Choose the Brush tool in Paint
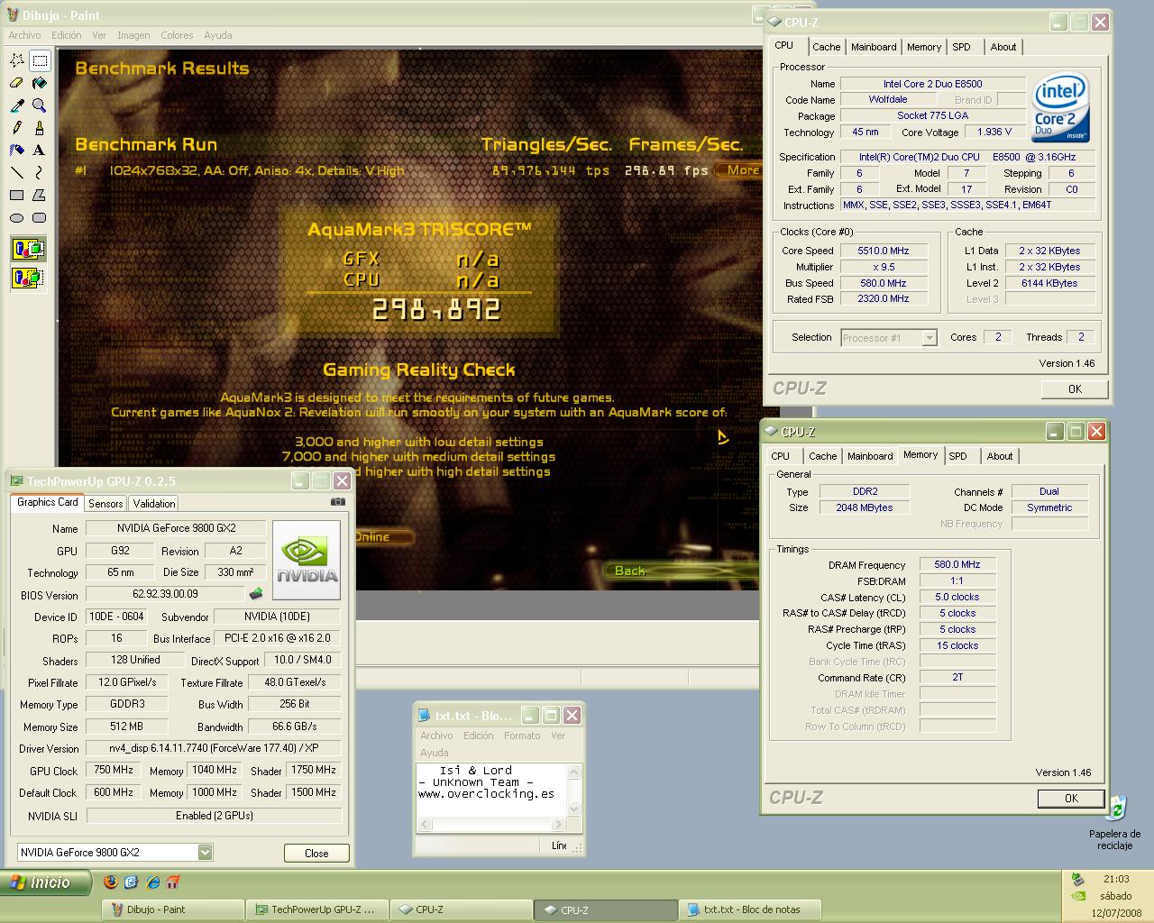This screenshot has width=1154, height=923. (x=40, y=128)
